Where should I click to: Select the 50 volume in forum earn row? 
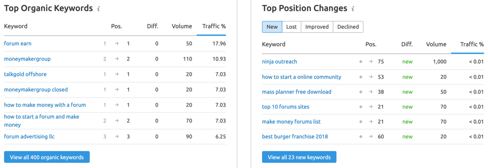[189, 44]
